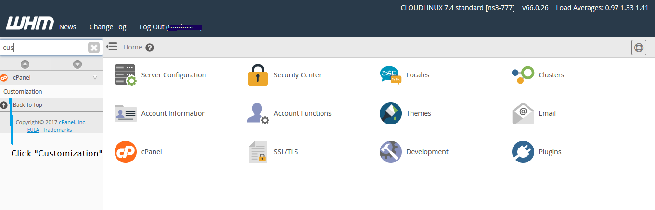This screenshot has width=655, height=210.
Task: Open the Account Information icon
Action: coord(126,113)
